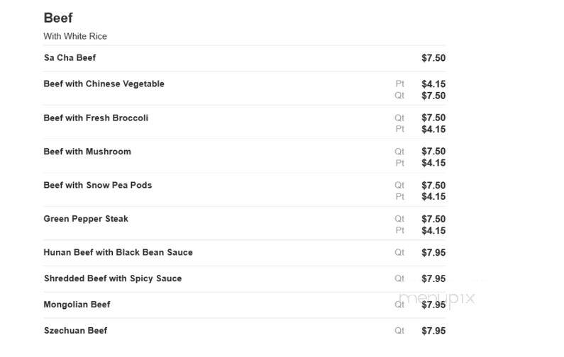Select the Szechuan Beef item
This screenshot has height=357, width=564.
coord(75,331)
